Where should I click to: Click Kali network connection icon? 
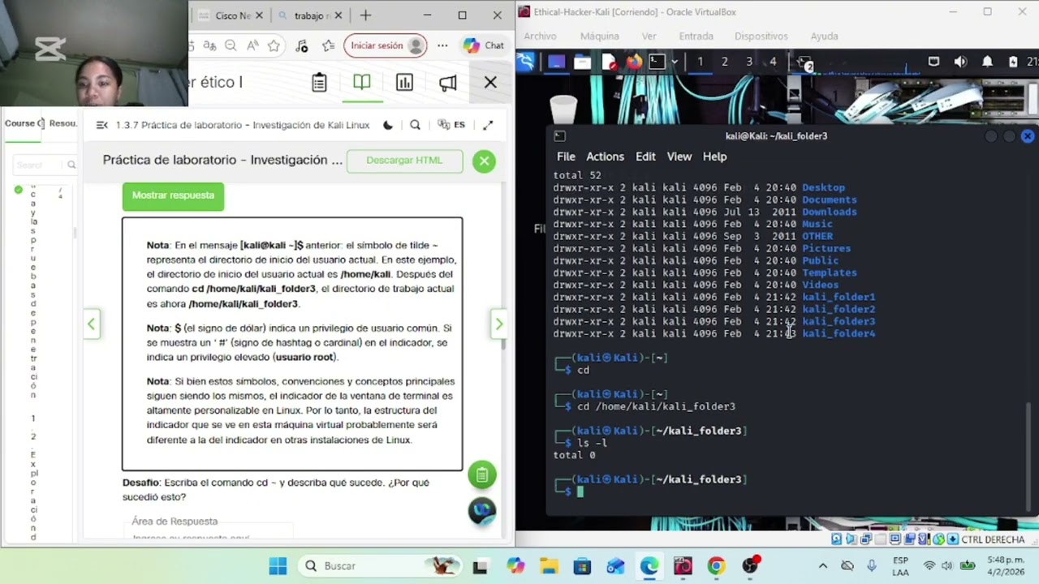(x=933, y=62)
